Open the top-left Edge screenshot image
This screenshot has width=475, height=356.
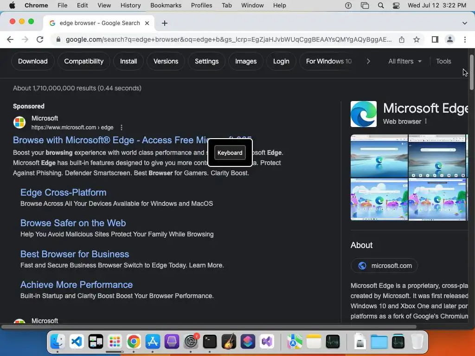click(379, 156)
